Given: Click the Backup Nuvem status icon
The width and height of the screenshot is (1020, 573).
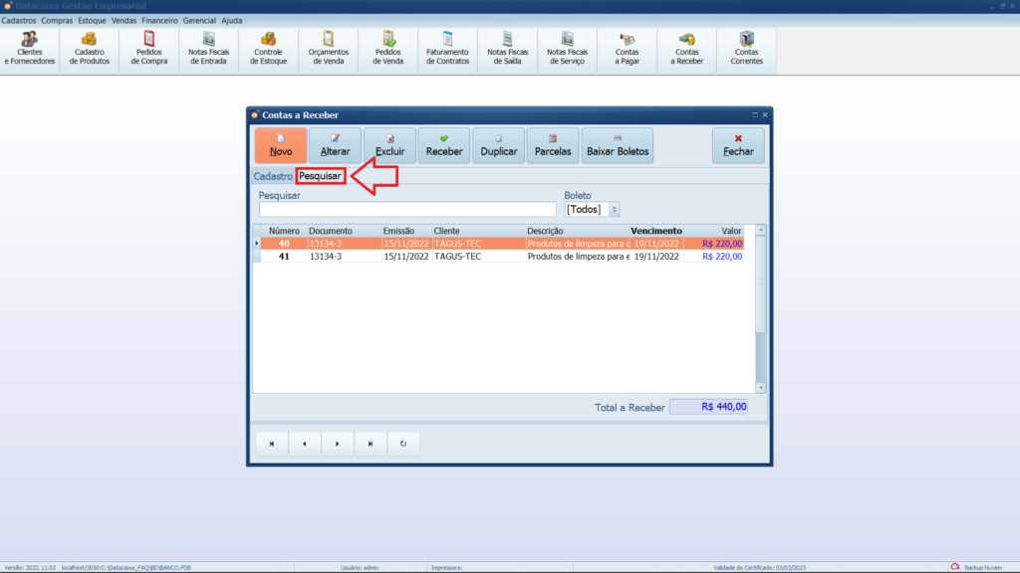Looking at the screenshot, I should [954, 567].
